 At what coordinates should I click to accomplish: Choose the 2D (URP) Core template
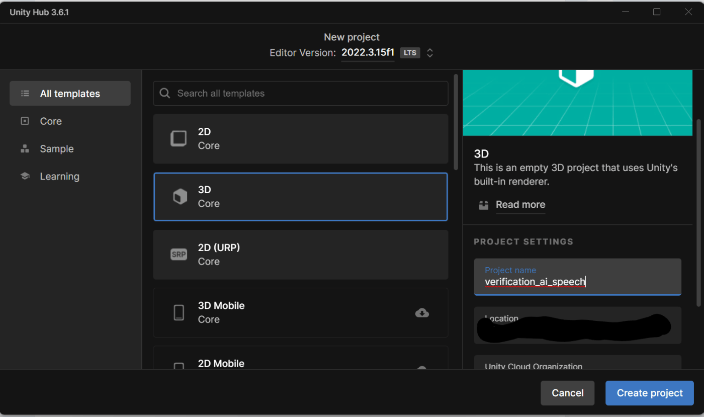pos(300,255)
